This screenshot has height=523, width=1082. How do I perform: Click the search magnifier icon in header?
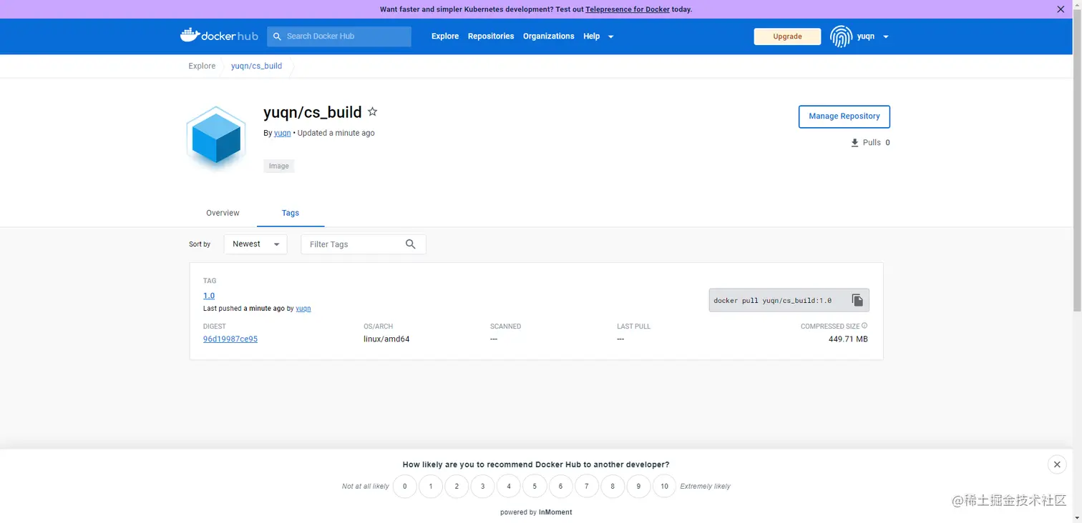point(278,36)
